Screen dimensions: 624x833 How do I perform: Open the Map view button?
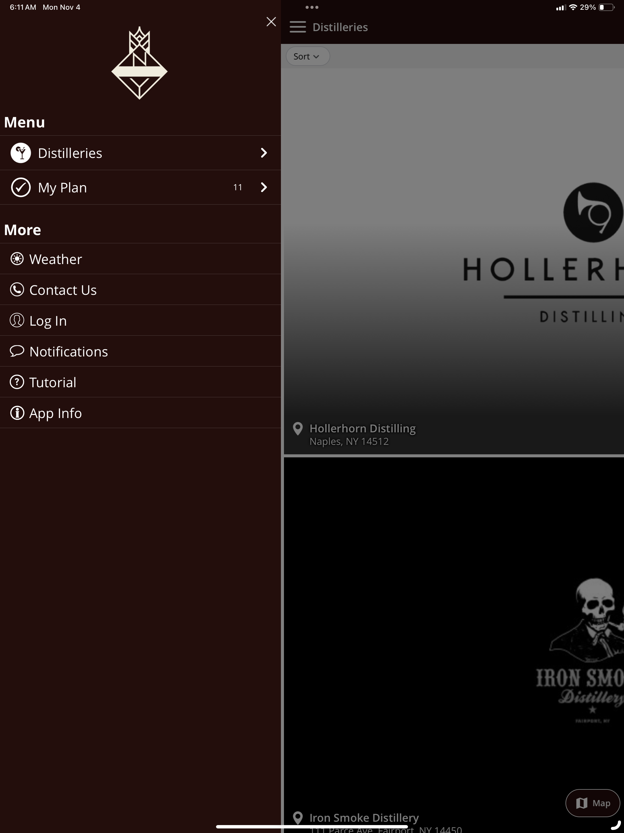coord(592,803)
